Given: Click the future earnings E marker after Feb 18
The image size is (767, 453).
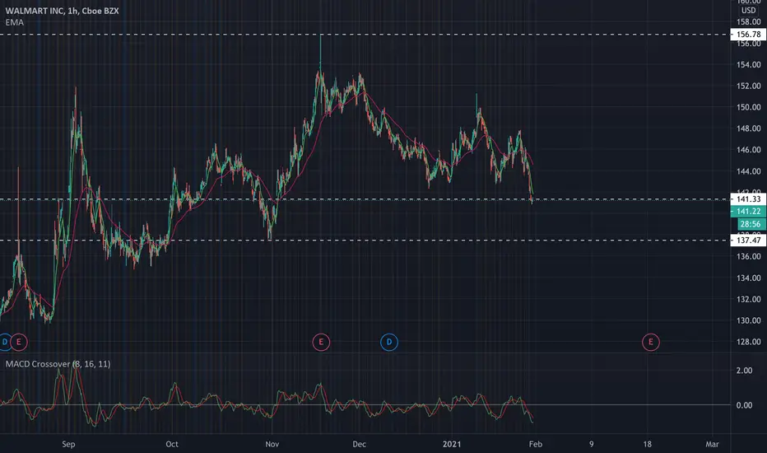Looking at the screenshot, I should [x=651, y=342].
